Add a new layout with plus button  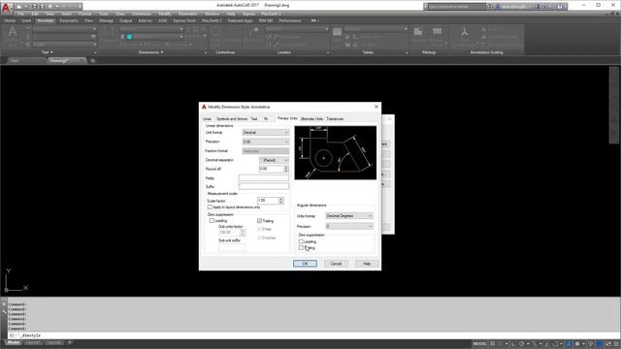pyautogui.click(x=70, y=342)
